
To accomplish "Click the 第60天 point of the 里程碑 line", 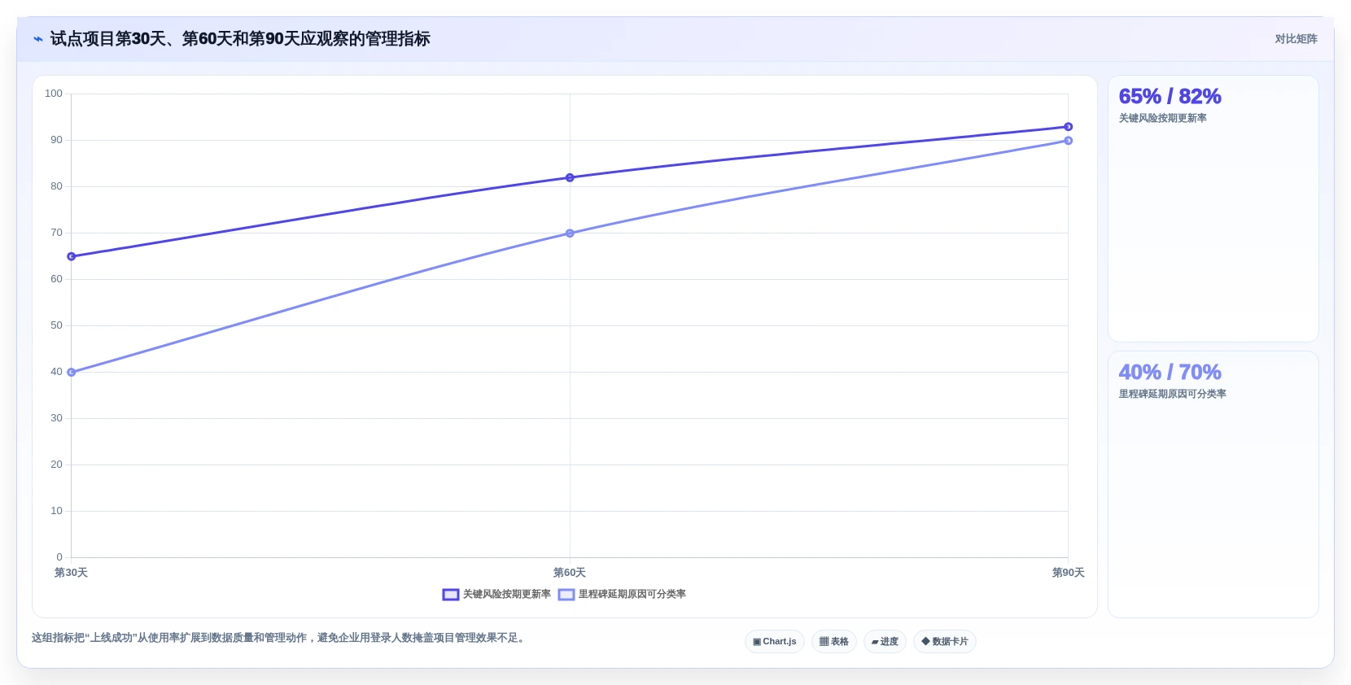I will (570, 233).
